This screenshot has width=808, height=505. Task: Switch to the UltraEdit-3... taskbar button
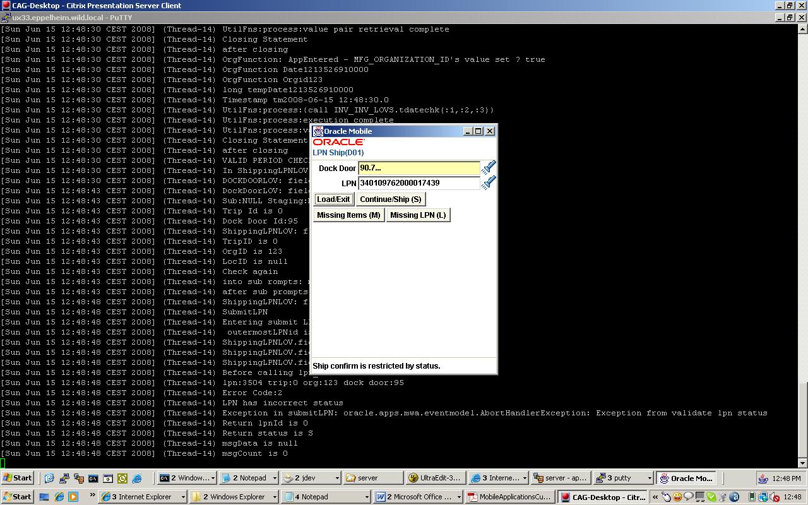[436, 478]
